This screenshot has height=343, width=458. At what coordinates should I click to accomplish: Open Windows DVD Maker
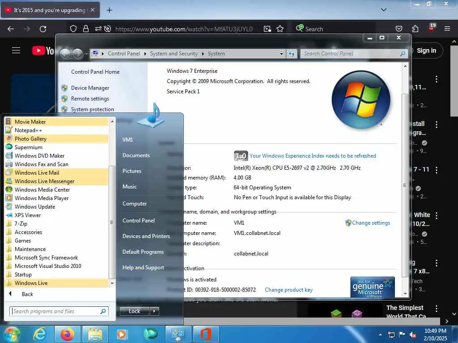point(56,155)
